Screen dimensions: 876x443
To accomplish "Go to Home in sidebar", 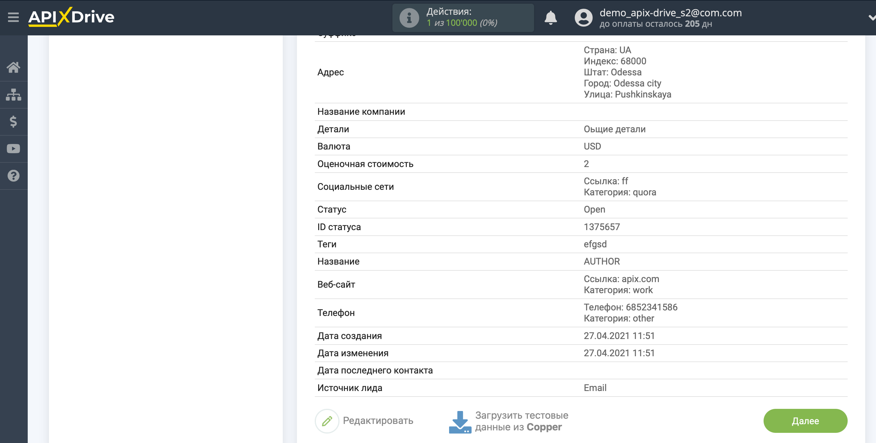I will 13,67.
